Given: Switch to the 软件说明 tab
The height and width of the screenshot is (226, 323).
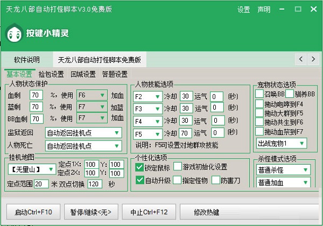Looking at the screenshot, I should [27, 59].
